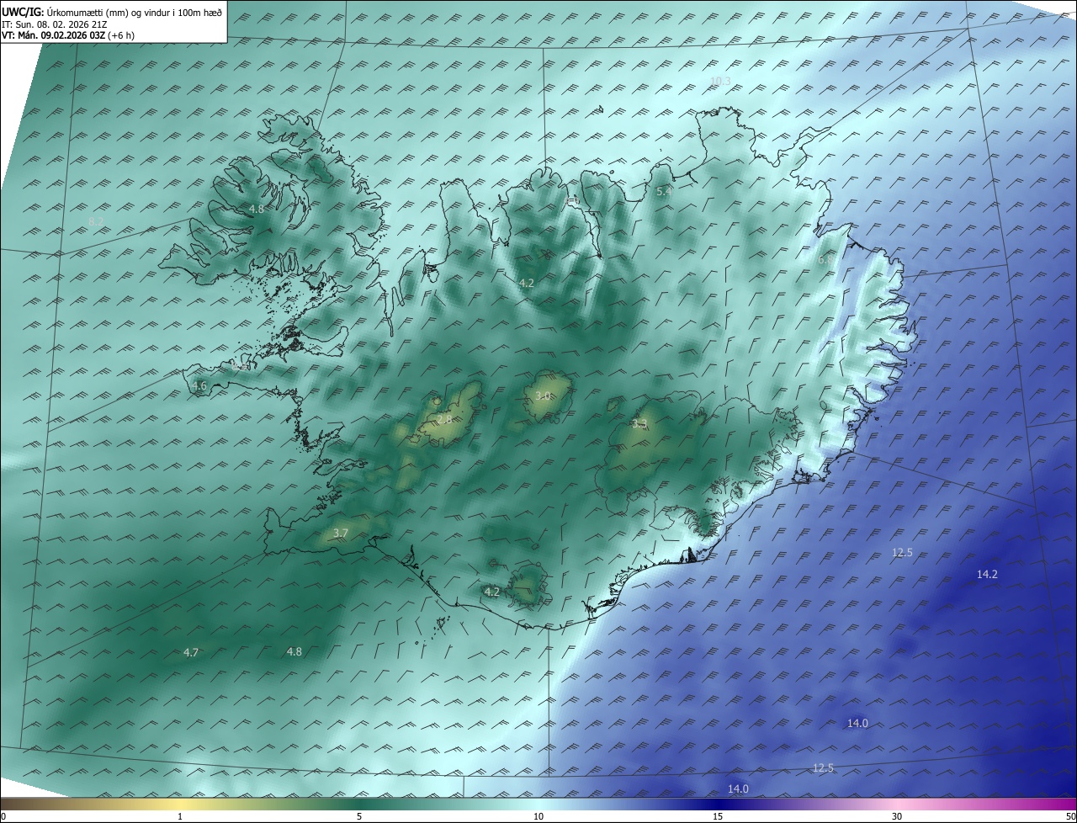
Task: Click the 1 label on the color scale
Action: (180, 817)
